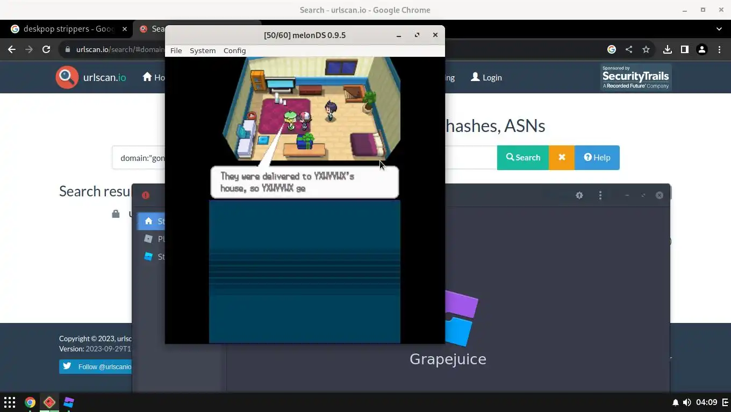
Task: Open Grapejuice three-dot menu
Action: point(600,195)
